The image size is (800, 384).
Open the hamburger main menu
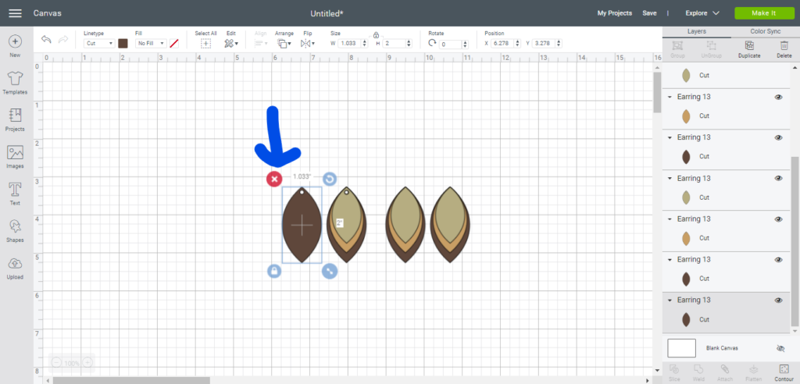[16, 13]
